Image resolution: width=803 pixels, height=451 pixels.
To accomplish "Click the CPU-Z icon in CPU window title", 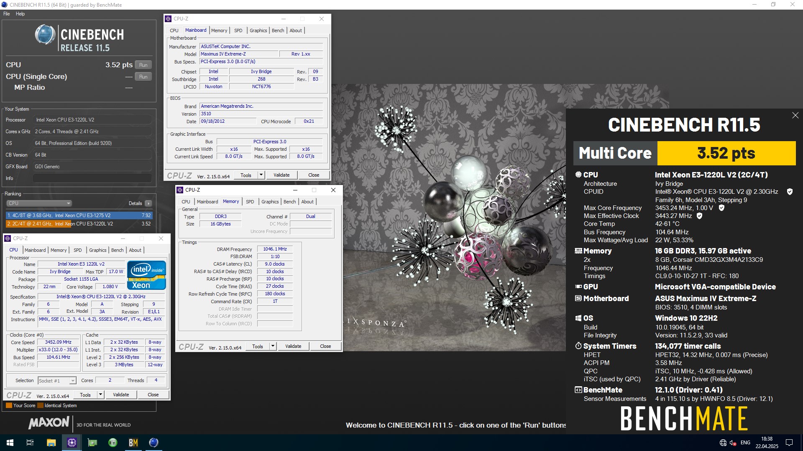I will [8, 238].
